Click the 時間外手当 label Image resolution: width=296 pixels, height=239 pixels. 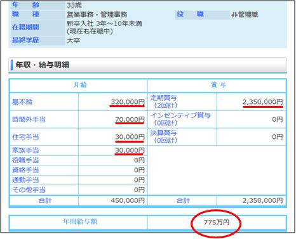29,119
